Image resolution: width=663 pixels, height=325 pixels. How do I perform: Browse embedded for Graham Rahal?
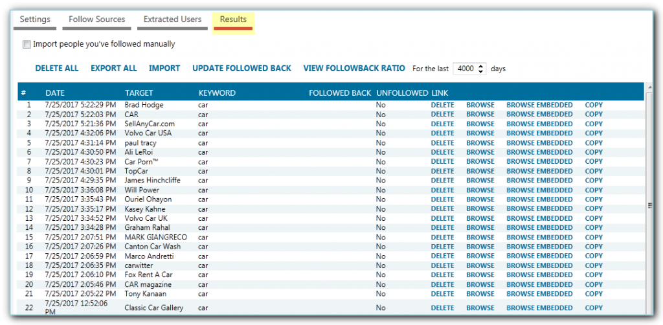(539, 228)
